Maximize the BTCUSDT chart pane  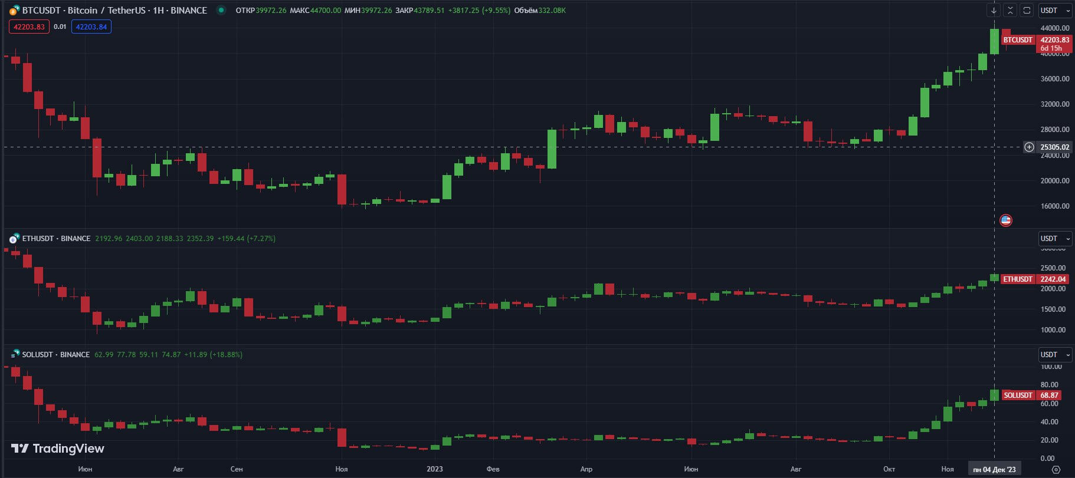1027,10
